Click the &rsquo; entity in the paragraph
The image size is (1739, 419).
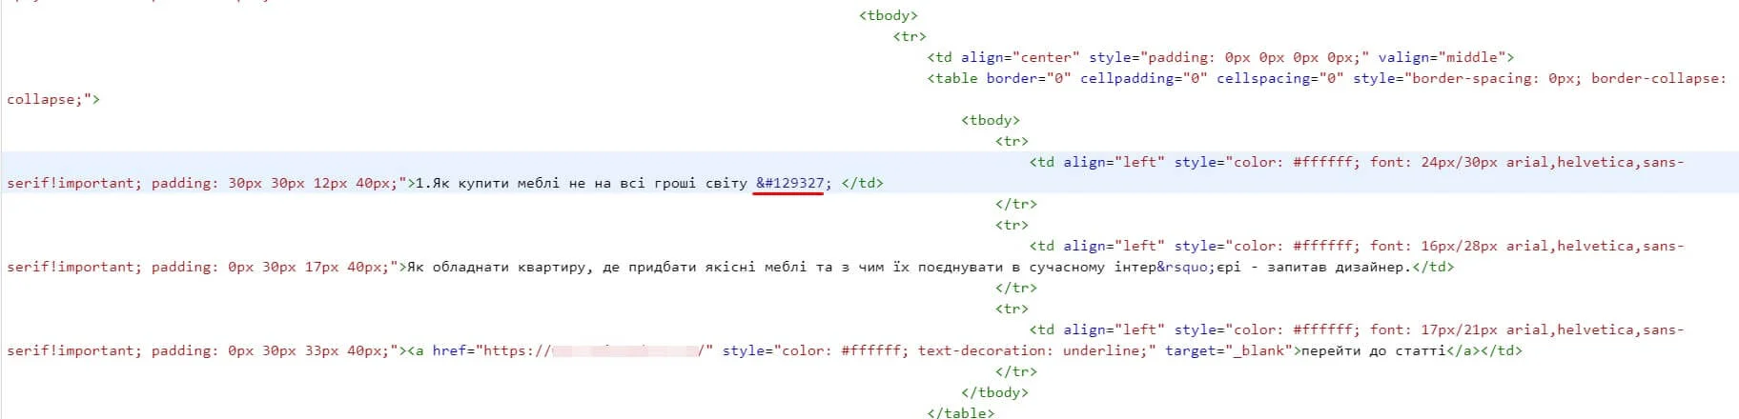pos(1187,267)
